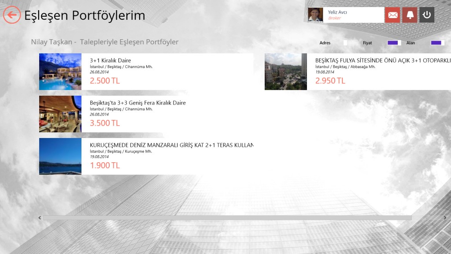The width and height of the screenshot is (451, 254).
Task: Click the power logout icon
Action: (x=426, y=15)
